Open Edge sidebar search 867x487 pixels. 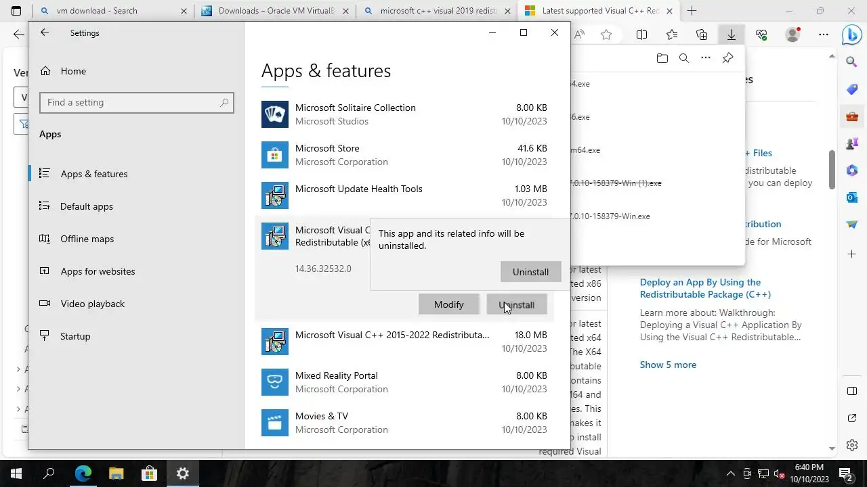tap(852, 62)
